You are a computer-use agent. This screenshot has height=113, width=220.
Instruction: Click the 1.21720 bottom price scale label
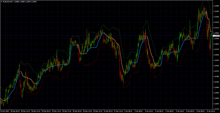[216, 109]
